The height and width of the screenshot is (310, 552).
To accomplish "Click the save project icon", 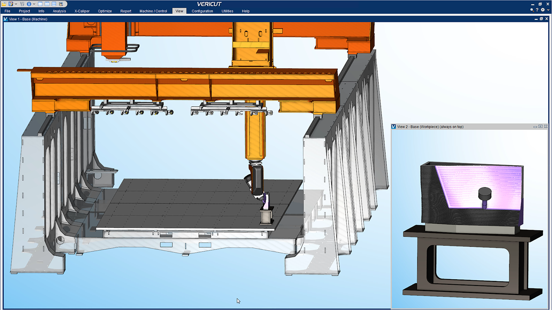I will [x=11, y=4].
